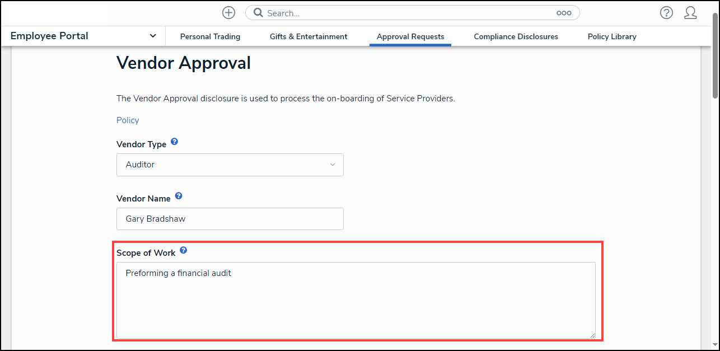Click the plus create-new icon

click(228, 13)
